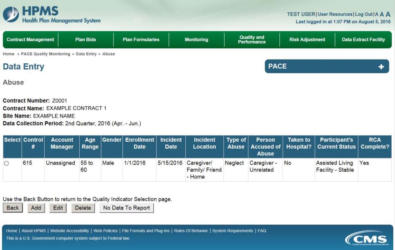Open Web Policies footer link

click(x=106, y=231)
